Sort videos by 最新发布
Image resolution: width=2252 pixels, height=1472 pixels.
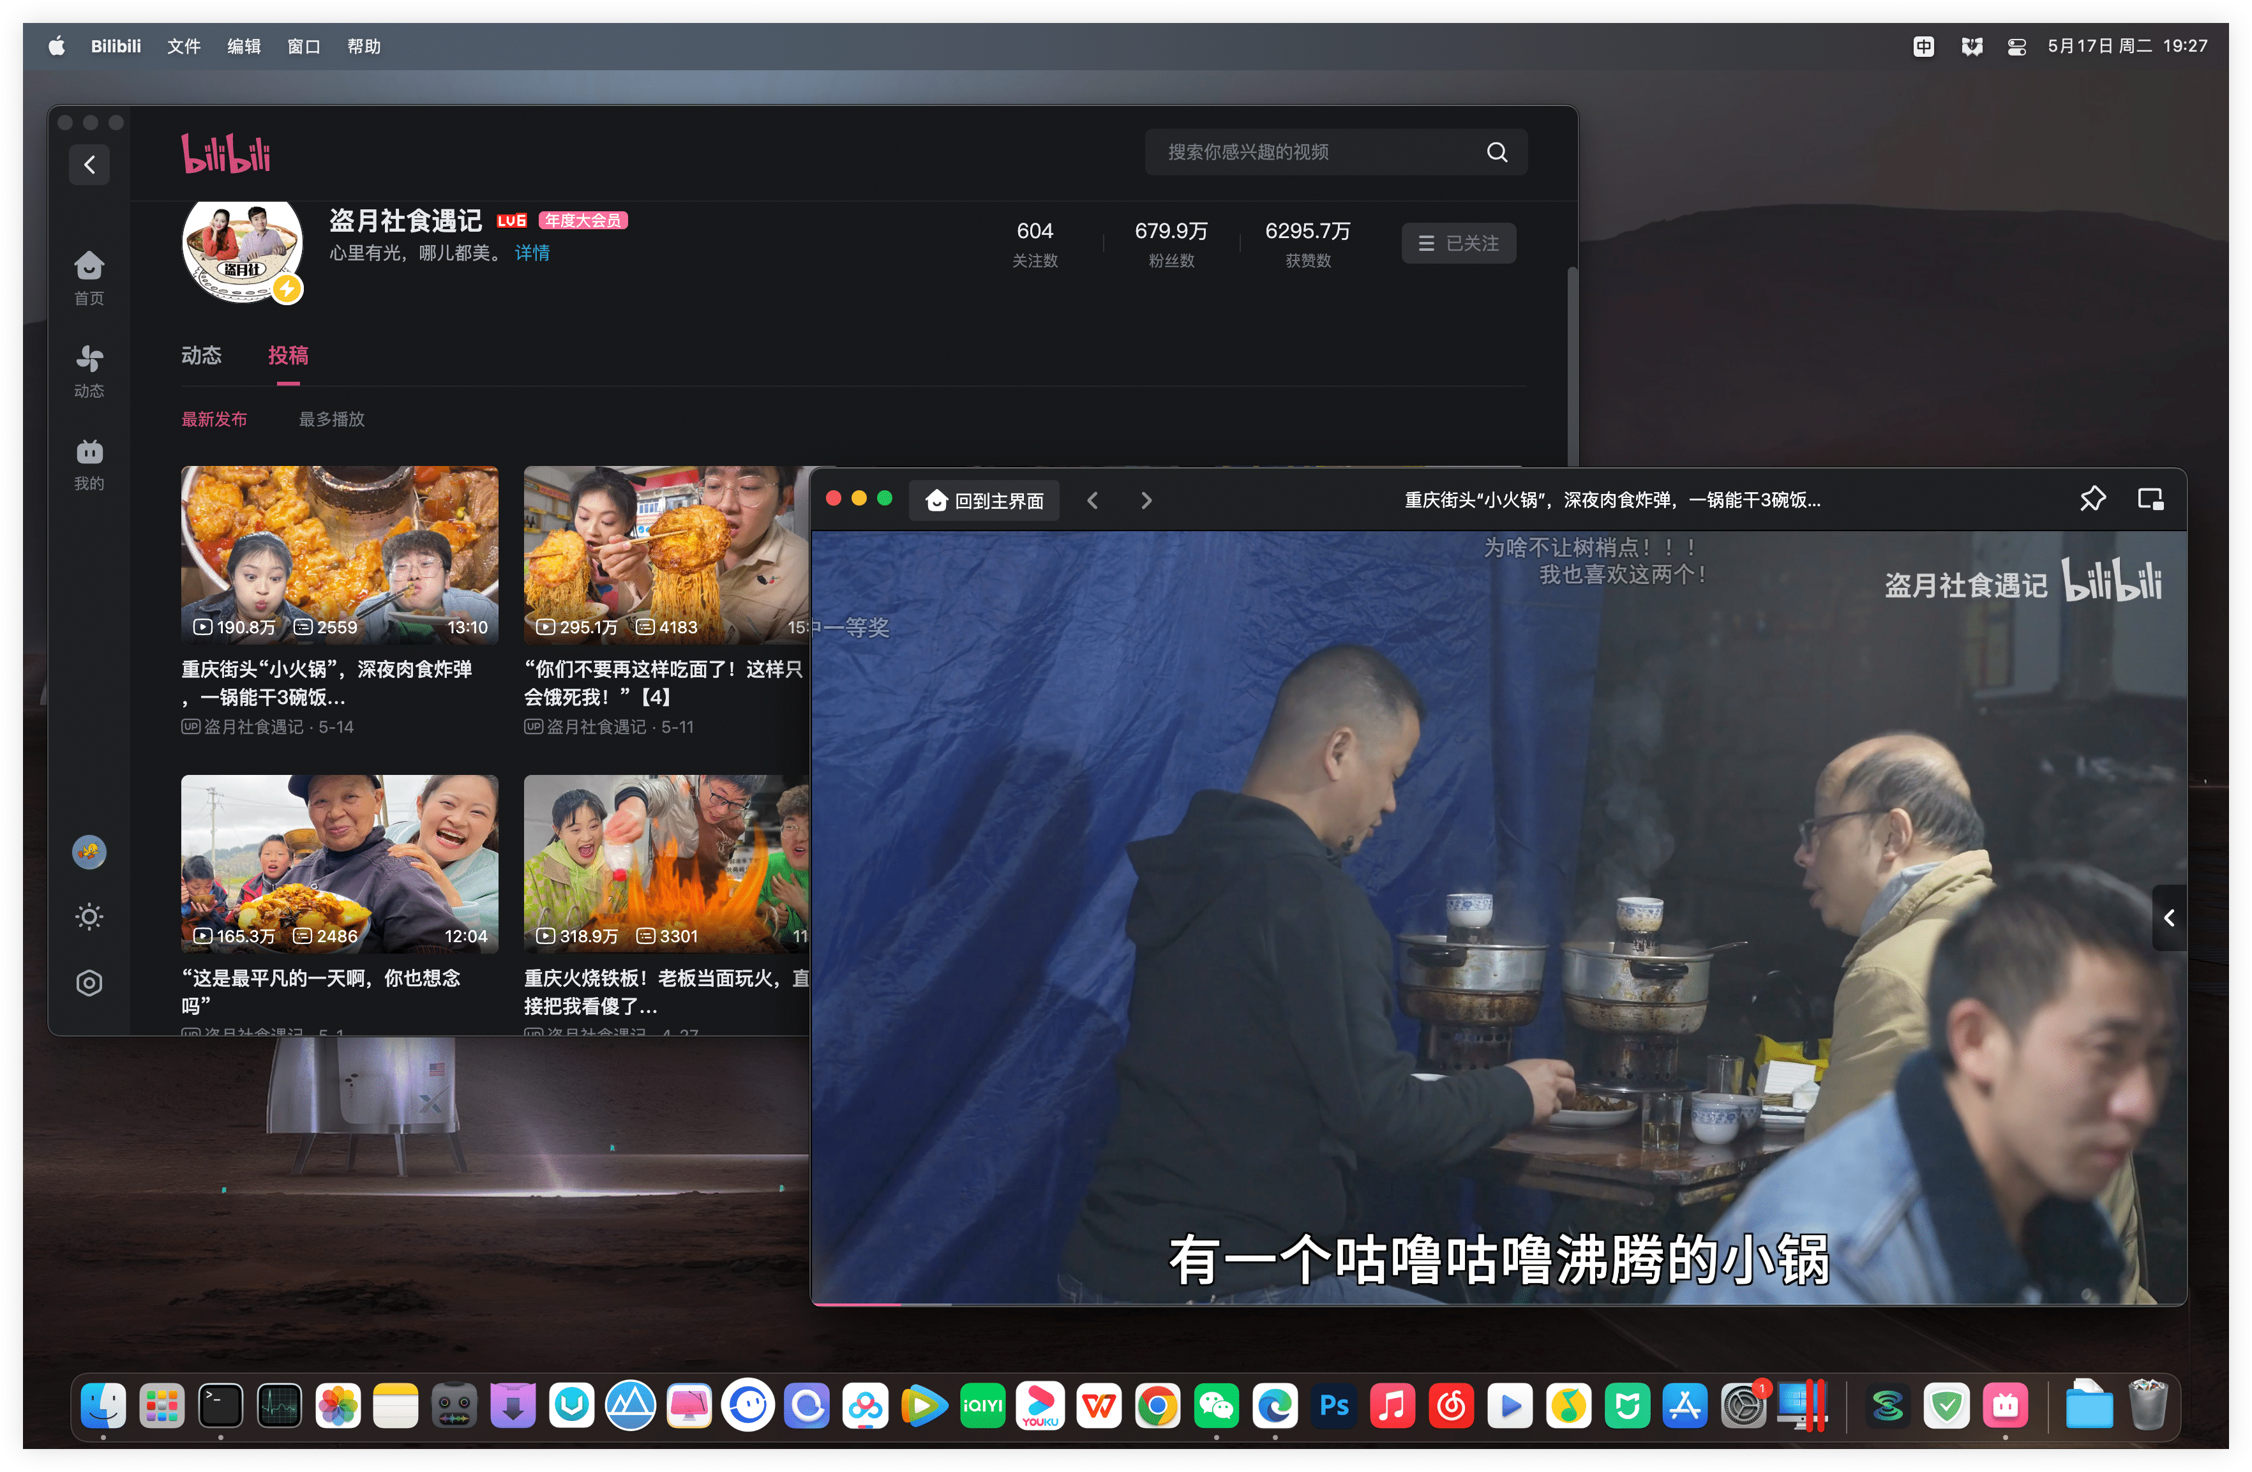coord(214,419)
